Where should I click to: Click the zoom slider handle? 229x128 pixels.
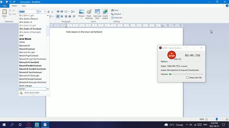coord(217,119)
